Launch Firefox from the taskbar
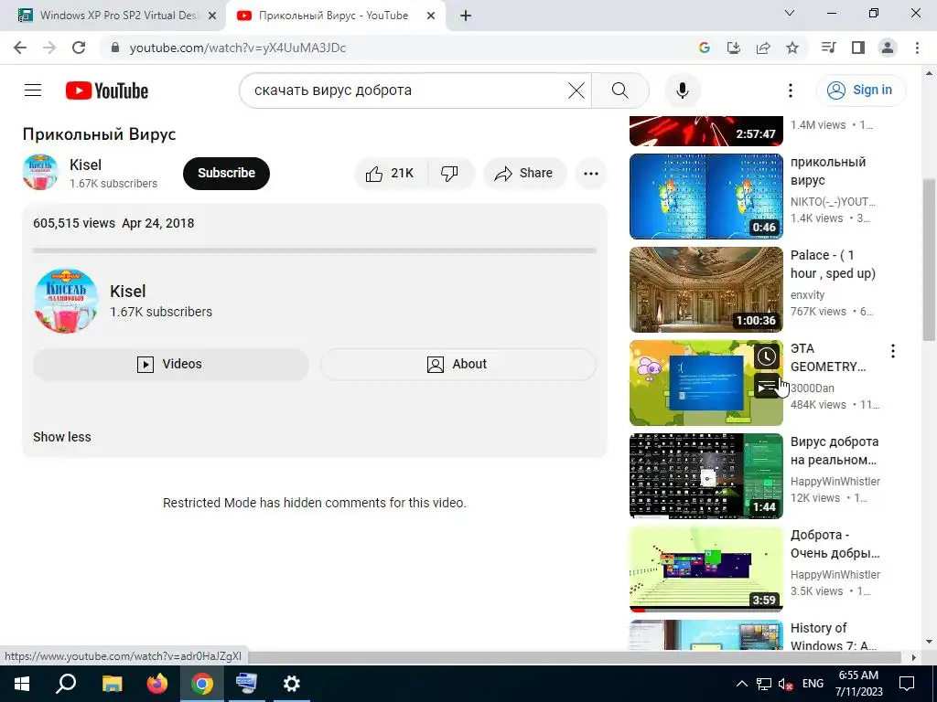 point(157,684)
